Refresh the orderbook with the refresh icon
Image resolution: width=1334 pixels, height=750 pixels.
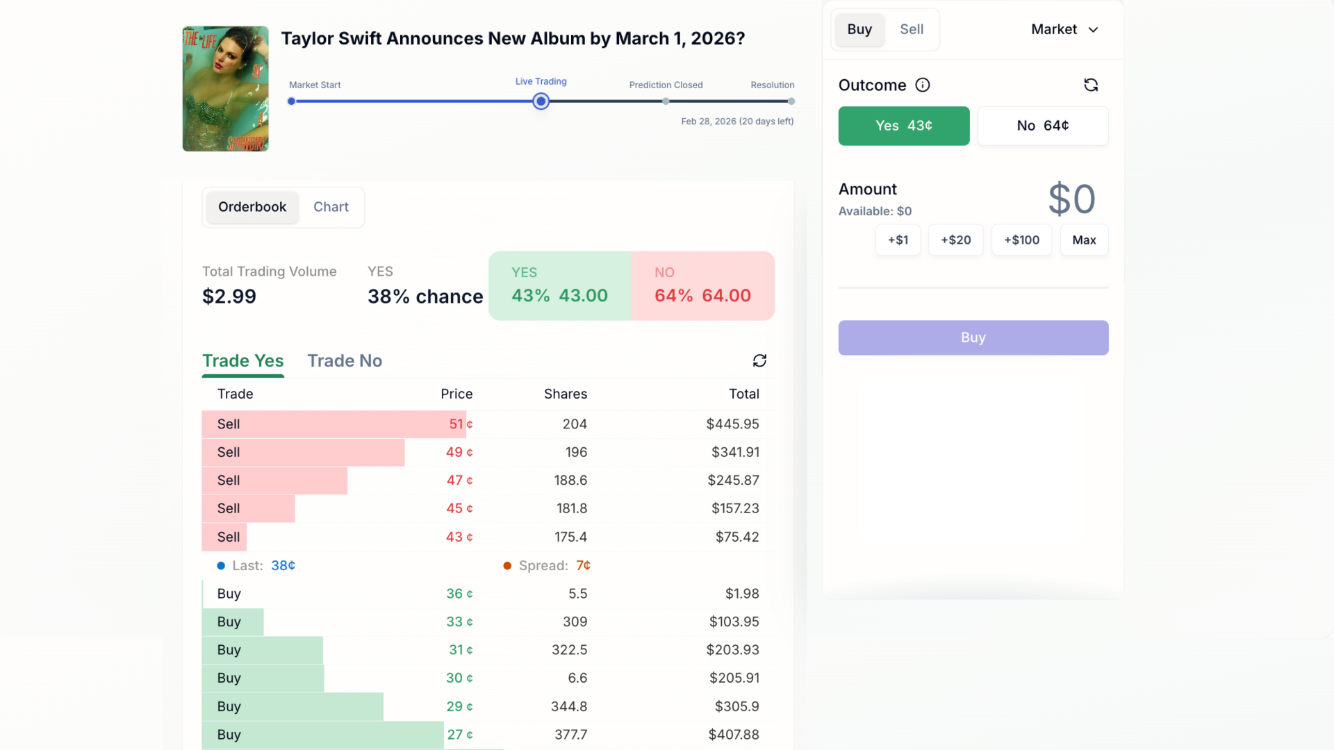tap(759, 360)
